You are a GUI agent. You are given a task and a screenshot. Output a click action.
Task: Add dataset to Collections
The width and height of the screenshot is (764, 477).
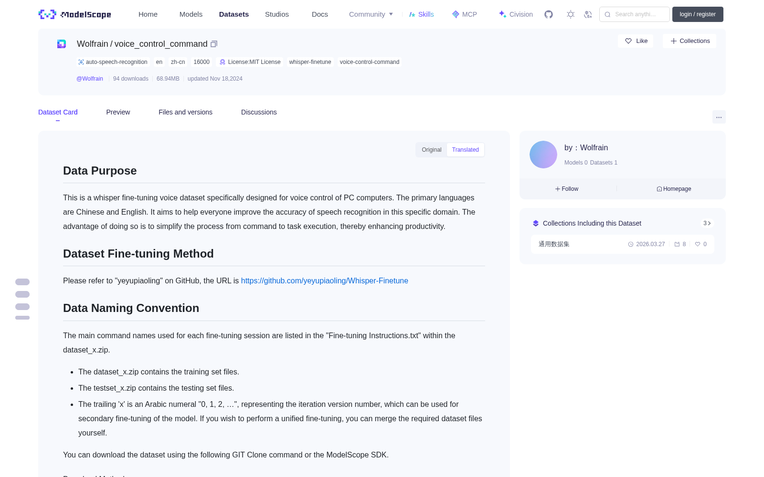[x=690, y=41]
